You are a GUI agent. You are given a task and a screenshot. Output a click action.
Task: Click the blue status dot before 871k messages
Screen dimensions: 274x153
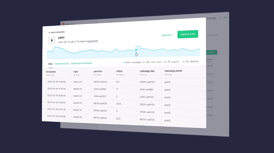tap(124, 62)
